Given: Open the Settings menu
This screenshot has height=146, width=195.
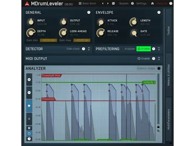Looking at the screenshot, I should 141,4.
